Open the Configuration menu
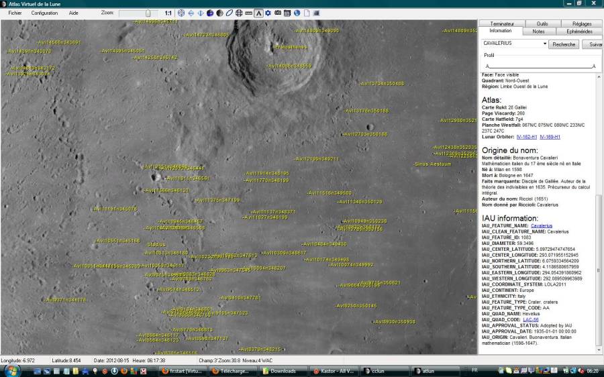604x377 pixels. coord(44,13)
